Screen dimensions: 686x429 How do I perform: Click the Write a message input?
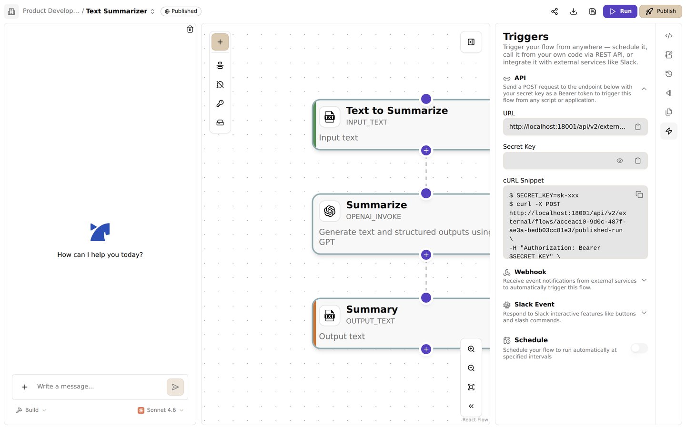pyautogui.click(x=99, y=387)
